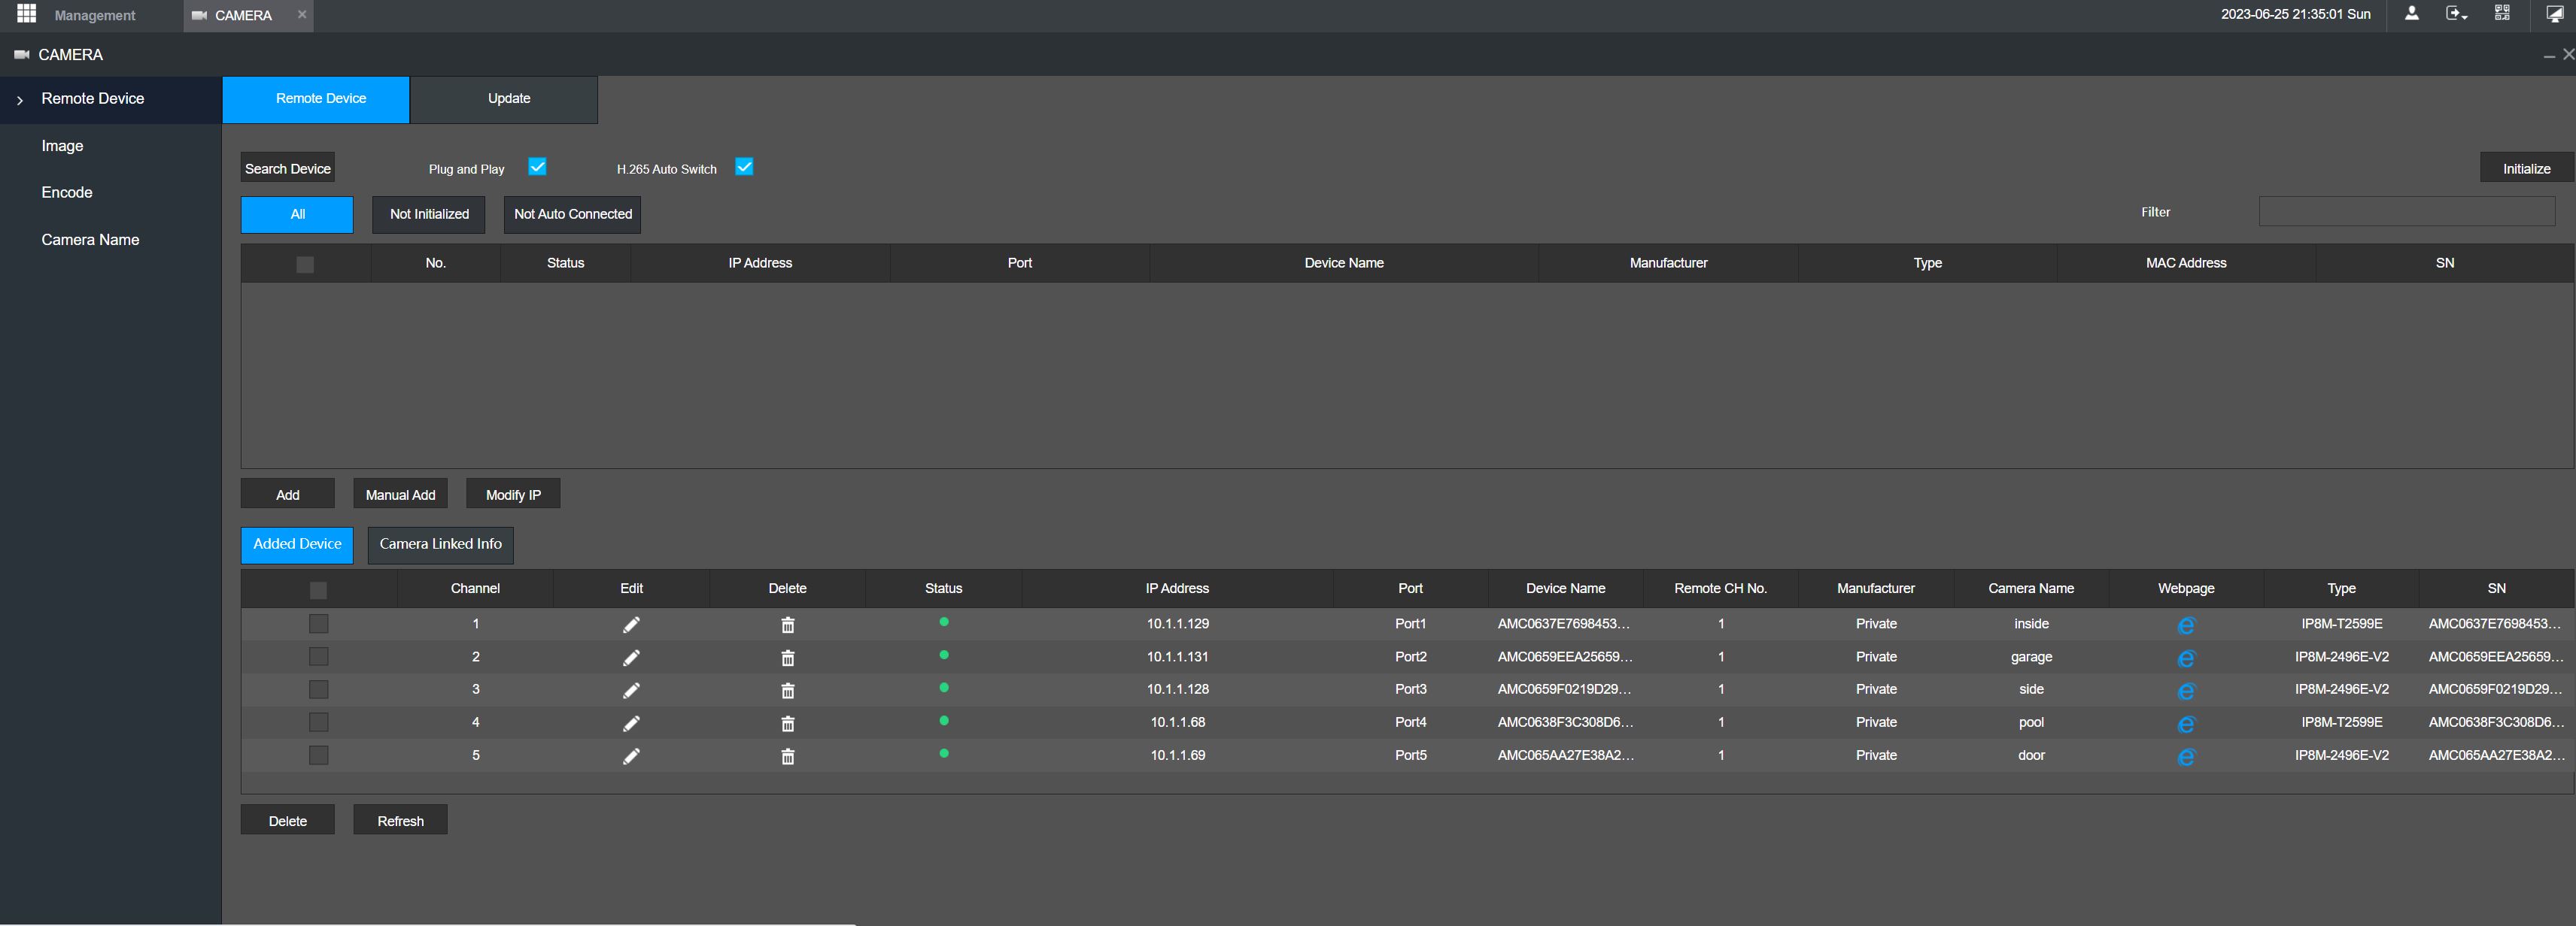2576x926 pixels.
Task: Select Not Initialized filter tab
Action: tap(429, 213)
